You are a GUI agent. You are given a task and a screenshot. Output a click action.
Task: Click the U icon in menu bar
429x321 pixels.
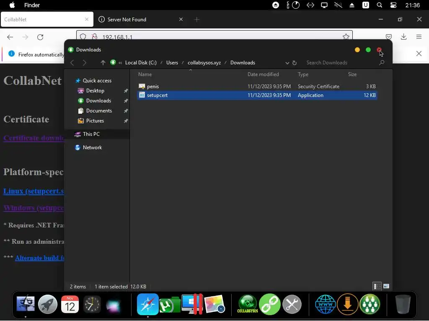tap(365, 5)
